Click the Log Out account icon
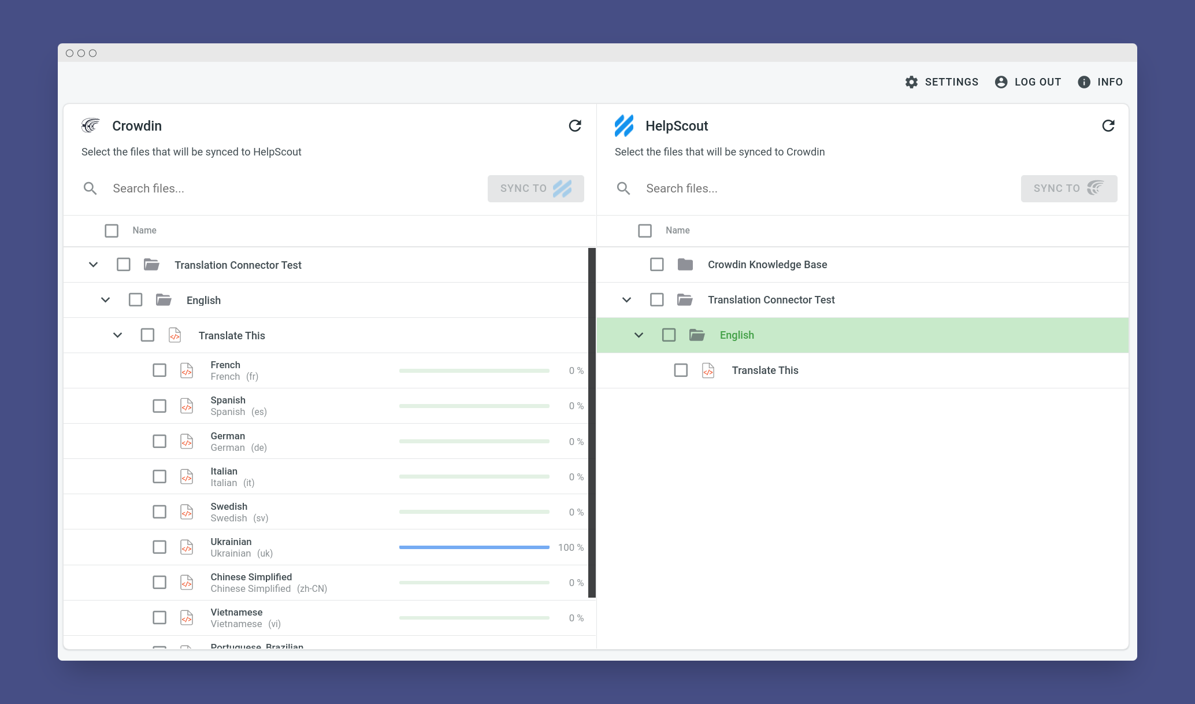The image size is (1195, 704). [x=1001, y=82]
